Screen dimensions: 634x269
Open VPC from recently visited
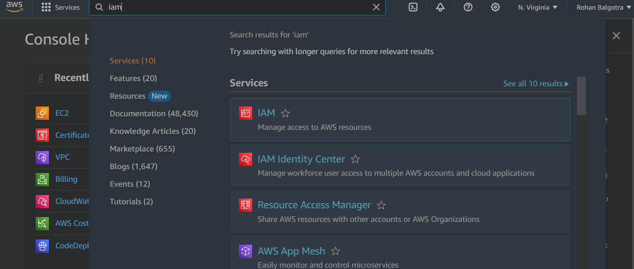coord(62,157)
